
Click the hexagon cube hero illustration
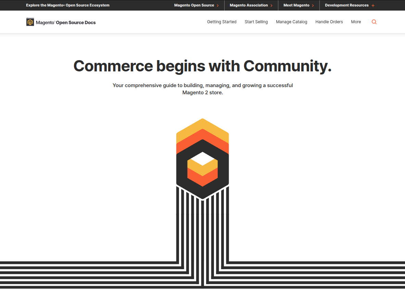(x=202, y=159)
